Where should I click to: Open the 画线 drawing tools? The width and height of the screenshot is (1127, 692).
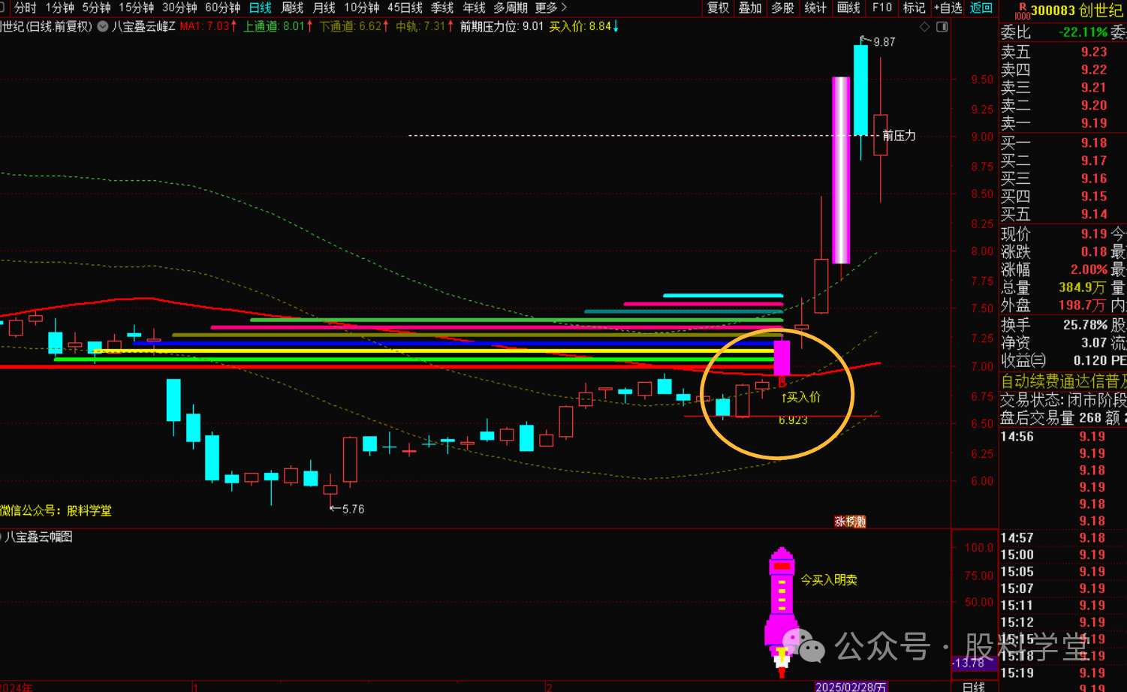click(x=848, y=8)
